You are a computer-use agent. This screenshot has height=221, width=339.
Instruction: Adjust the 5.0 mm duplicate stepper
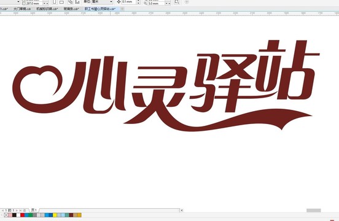tap(168, 4)
